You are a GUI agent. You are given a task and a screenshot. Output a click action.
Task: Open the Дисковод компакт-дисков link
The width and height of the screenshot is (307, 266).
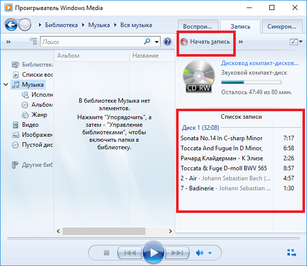coord(260,63)
